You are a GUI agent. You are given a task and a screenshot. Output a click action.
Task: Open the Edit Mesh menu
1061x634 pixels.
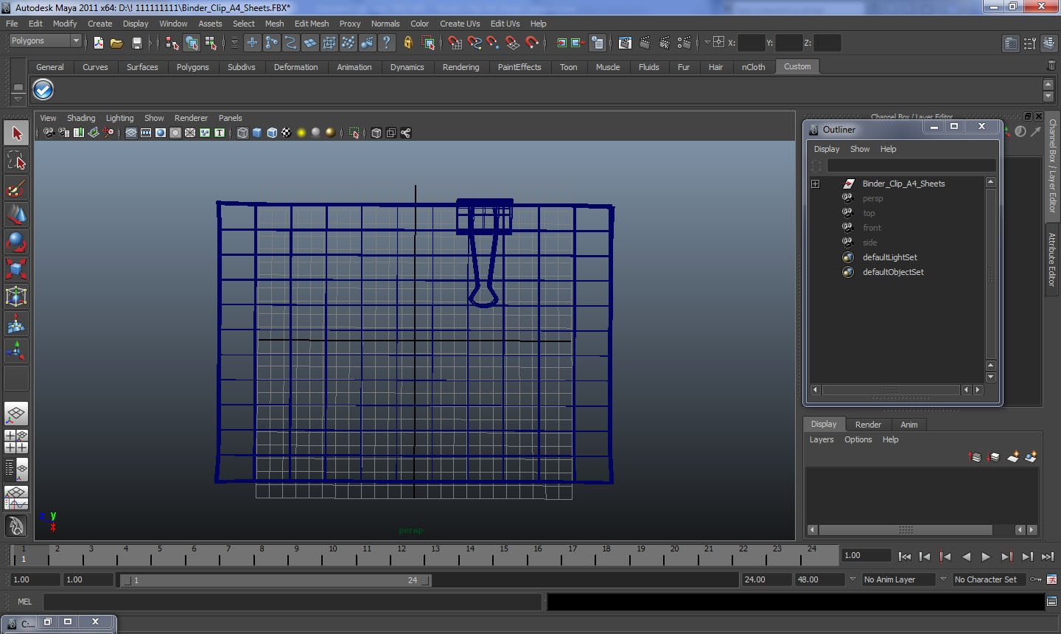coord(312,24)
